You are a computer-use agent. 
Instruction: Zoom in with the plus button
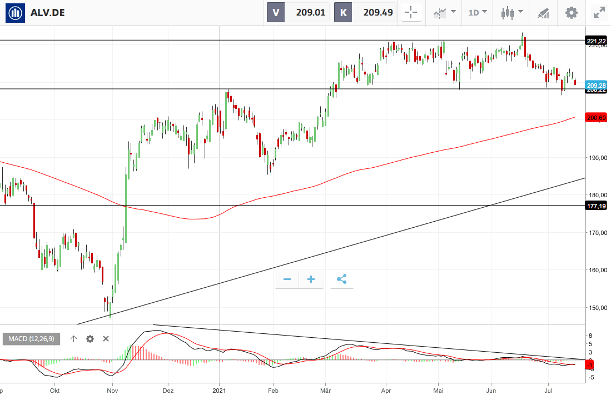tap(311, 279)
